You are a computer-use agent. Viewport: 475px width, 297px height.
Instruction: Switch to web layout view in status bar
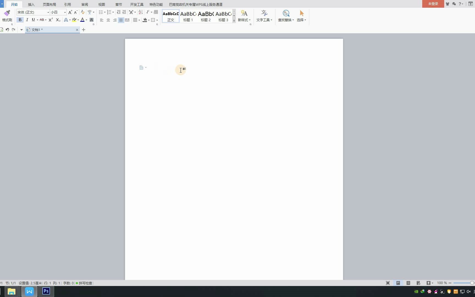[418, 283]
